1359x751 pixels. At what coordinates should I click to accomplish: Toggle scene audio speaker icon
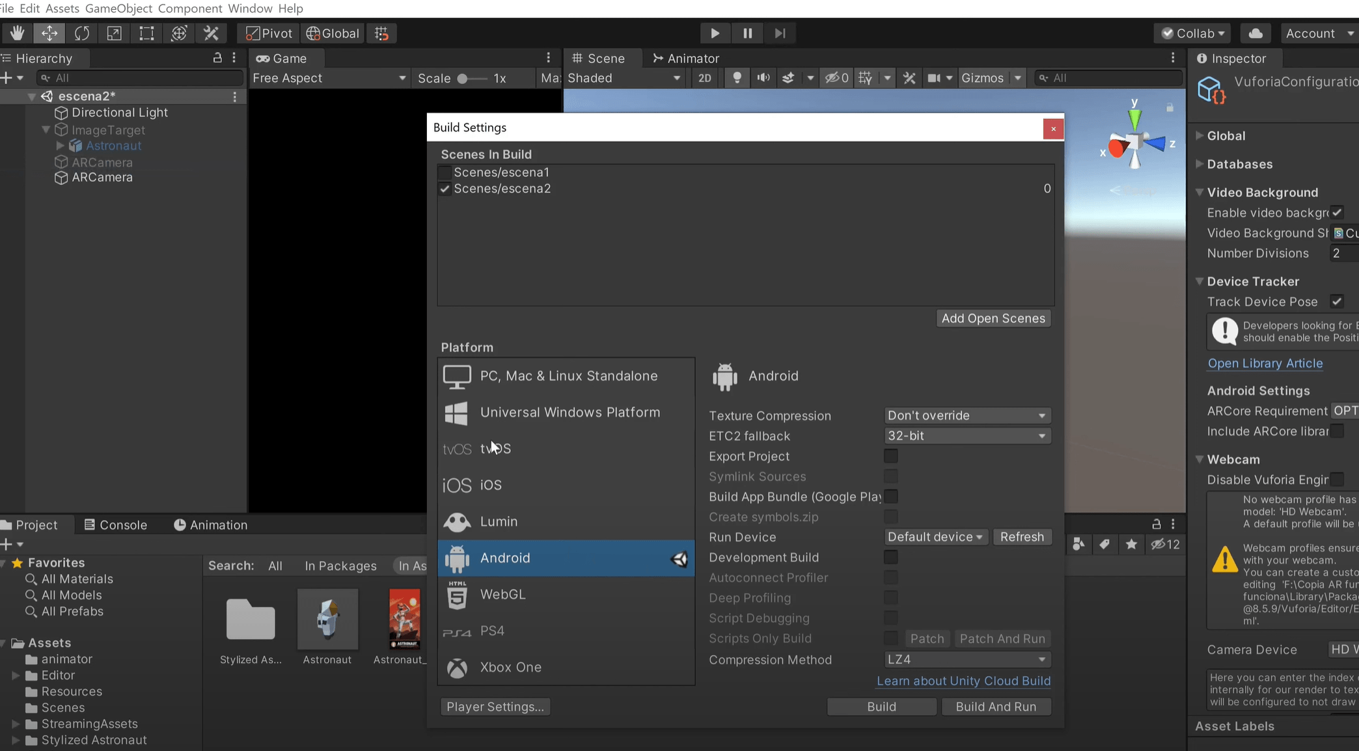coord(763,78)
